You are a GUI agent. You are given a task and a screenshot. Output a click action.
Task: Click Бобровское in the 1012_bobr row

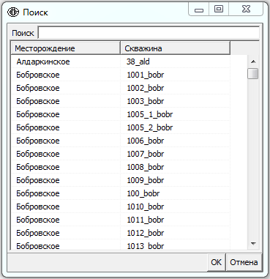pos(38,233)
